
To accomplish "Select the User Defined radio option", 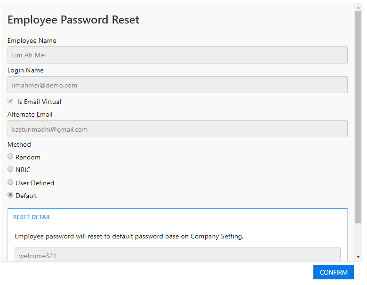I will [x=10, y=182].
